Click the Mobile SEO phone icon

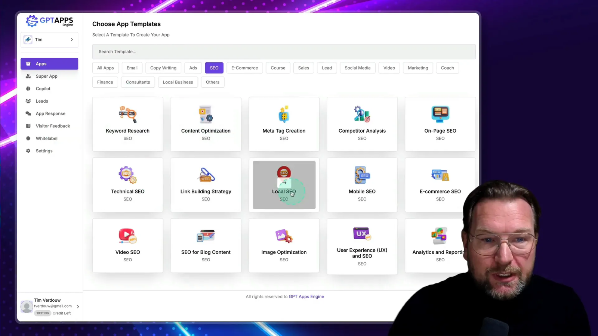click(x=362, y=175)
